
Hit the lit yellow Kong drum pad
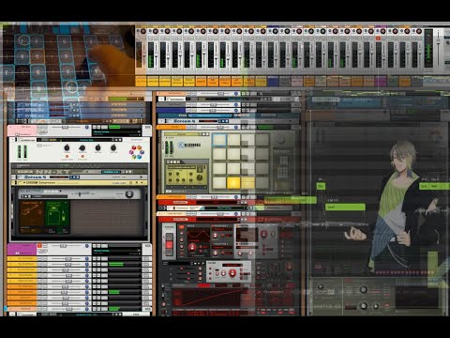click(x=233, y=183)
